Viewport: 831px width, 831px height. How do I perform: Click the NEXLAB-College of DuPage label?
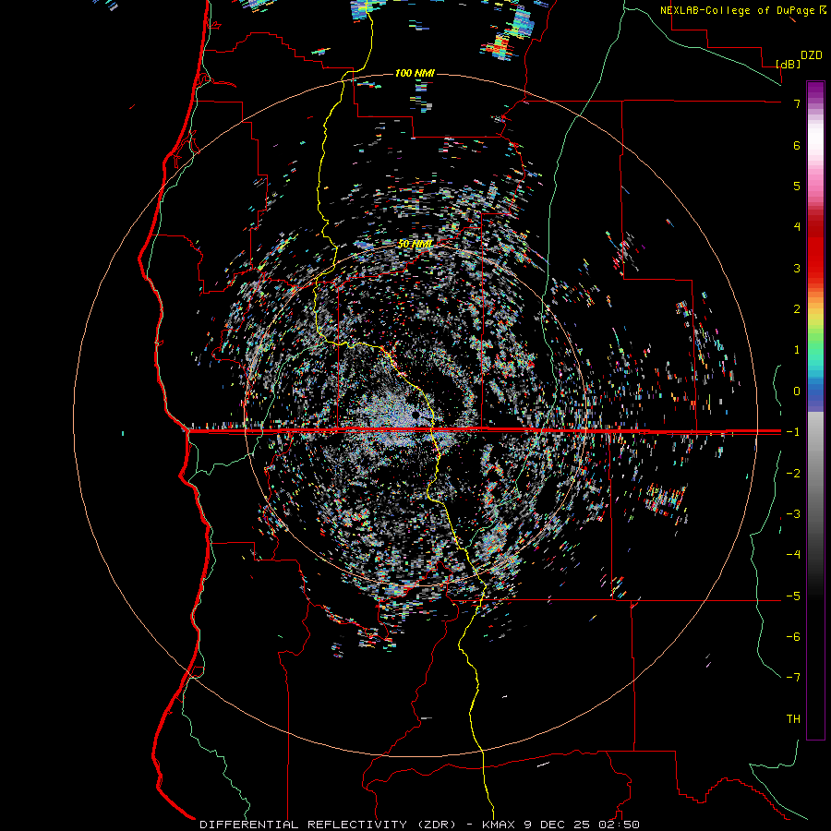click(738, 10)
